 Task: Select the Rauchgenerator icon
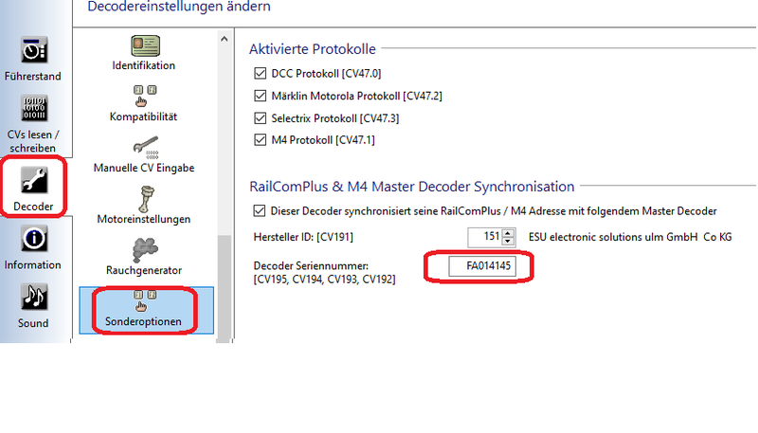click(143, 248)
